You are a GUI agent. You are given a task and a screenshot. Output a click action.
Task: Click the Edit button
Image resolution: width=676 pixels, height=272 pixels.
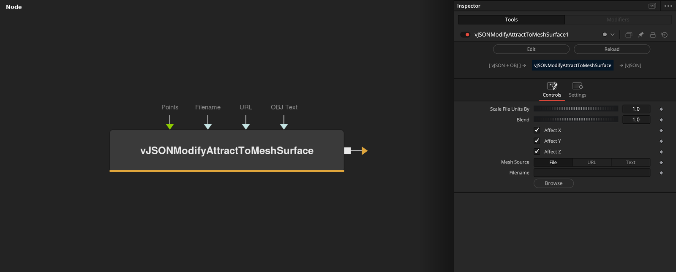pyautogui.click(x=531, y=49)
